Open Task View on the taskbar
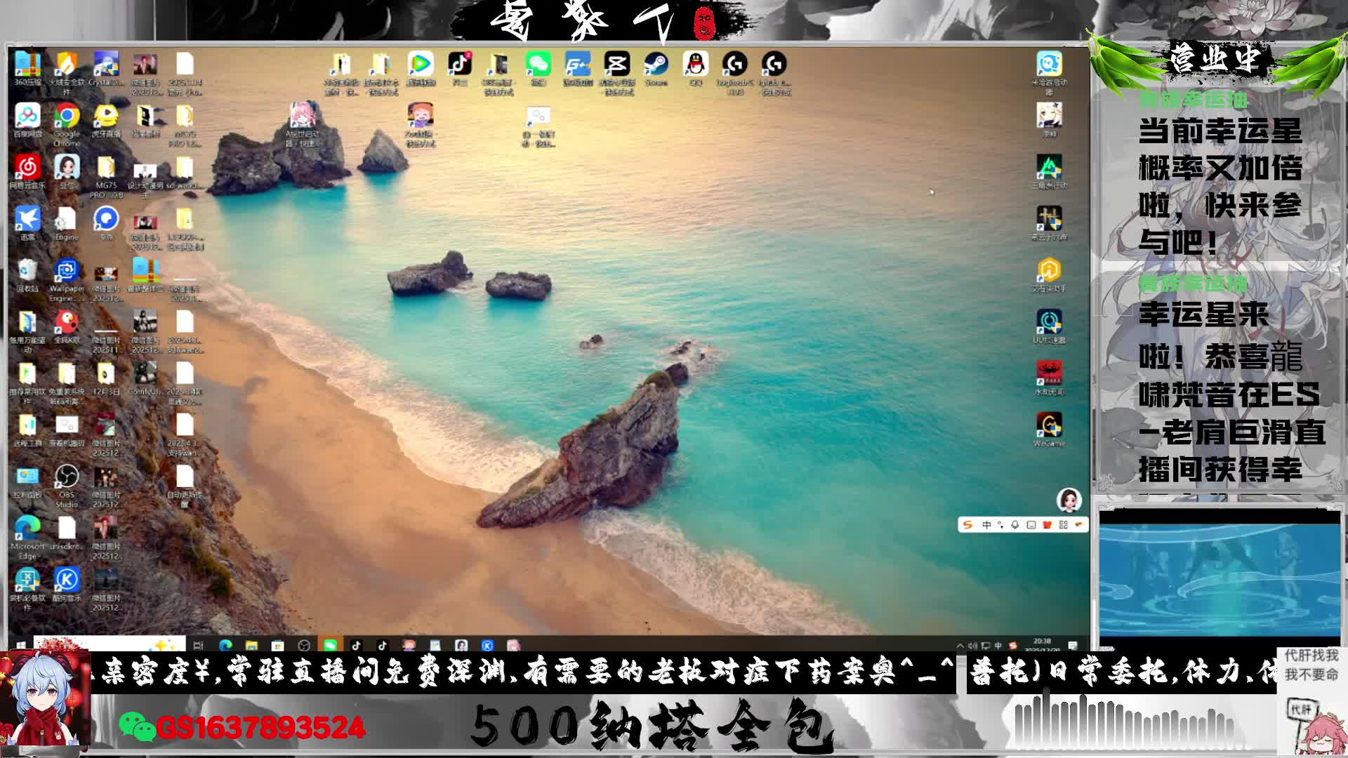Screen dimensions: 1348x758 pos(198,645)
